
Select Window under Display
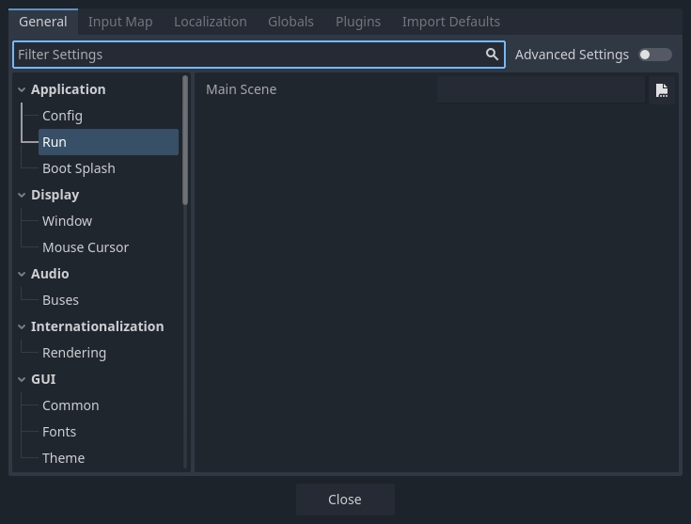67,221
